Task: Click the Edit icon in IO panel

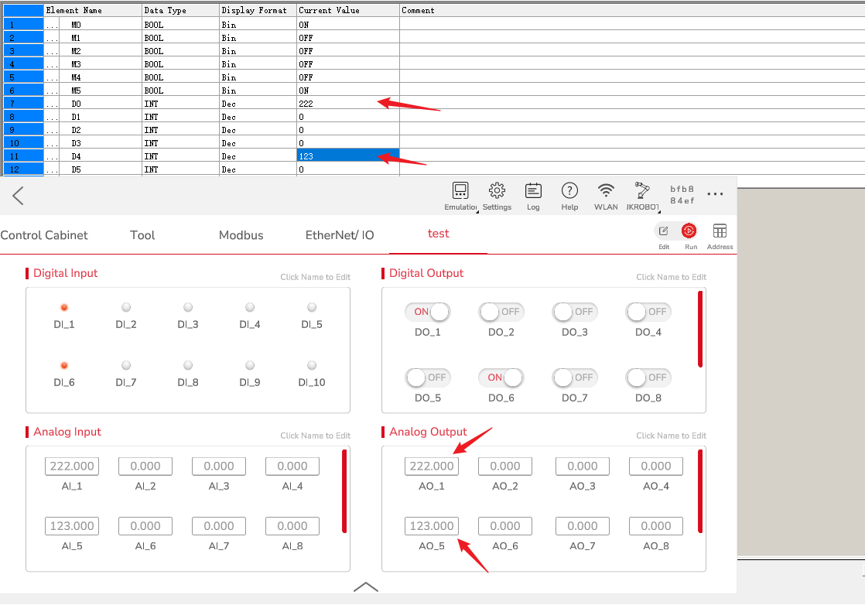Action: coord(663,231)
